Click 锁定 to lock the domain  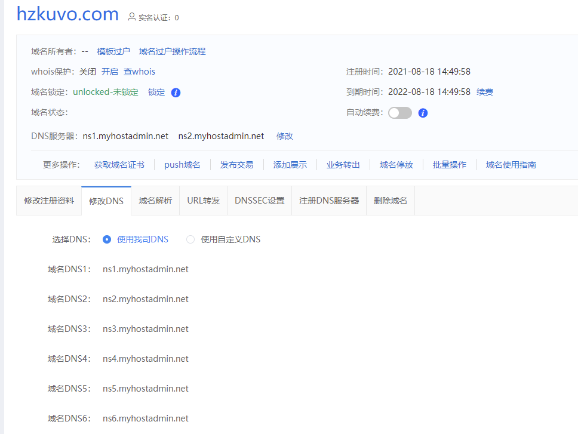coord(156,93)
